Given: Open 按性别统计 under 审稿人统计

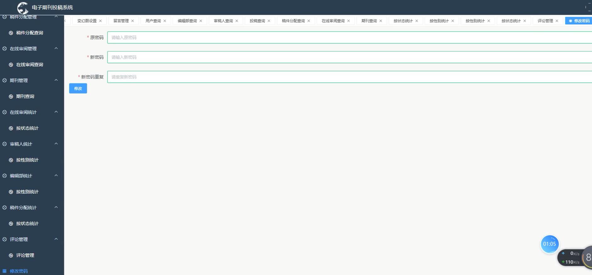Looking at the screenshot, I should point(27,160).
